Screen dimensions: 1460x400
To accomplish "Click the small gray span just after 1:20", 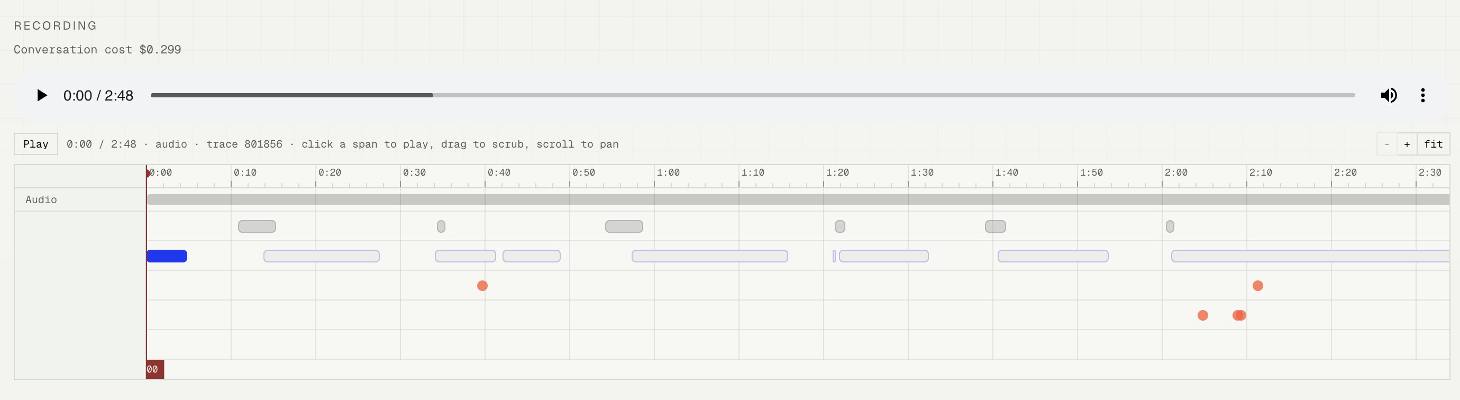I will click(840, 226).
